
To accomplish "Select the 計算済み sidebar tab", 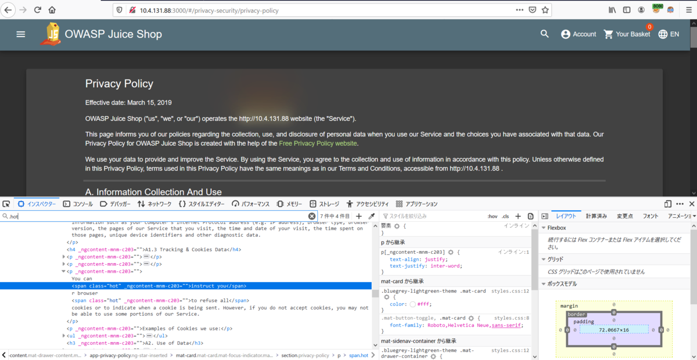I will [x=597, y=216].
